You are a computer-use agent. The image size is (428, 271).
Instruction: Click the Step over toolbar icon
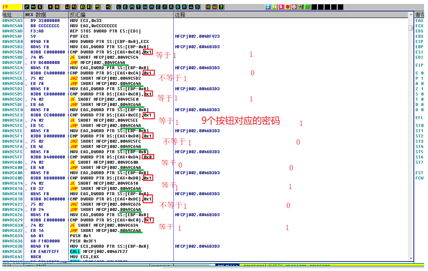pos(74,7)
